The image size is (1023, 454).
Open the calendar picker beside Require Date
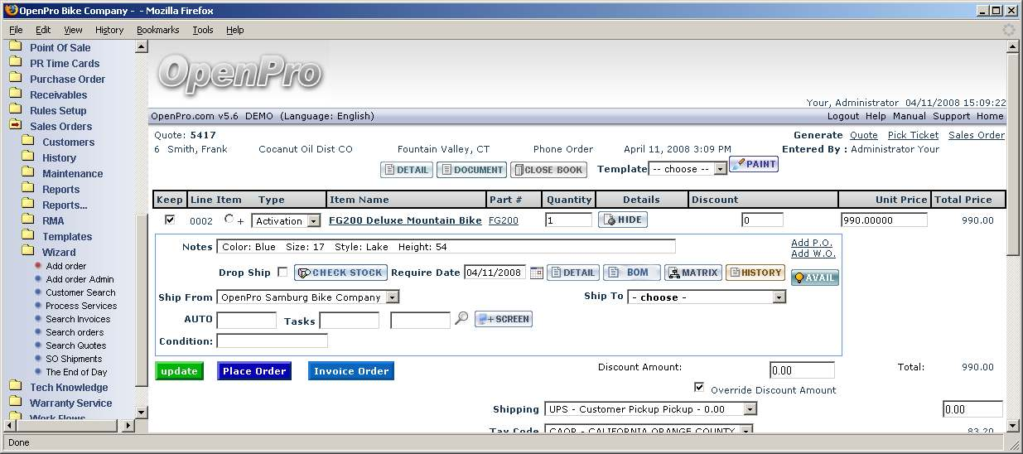tap(537, 273)
